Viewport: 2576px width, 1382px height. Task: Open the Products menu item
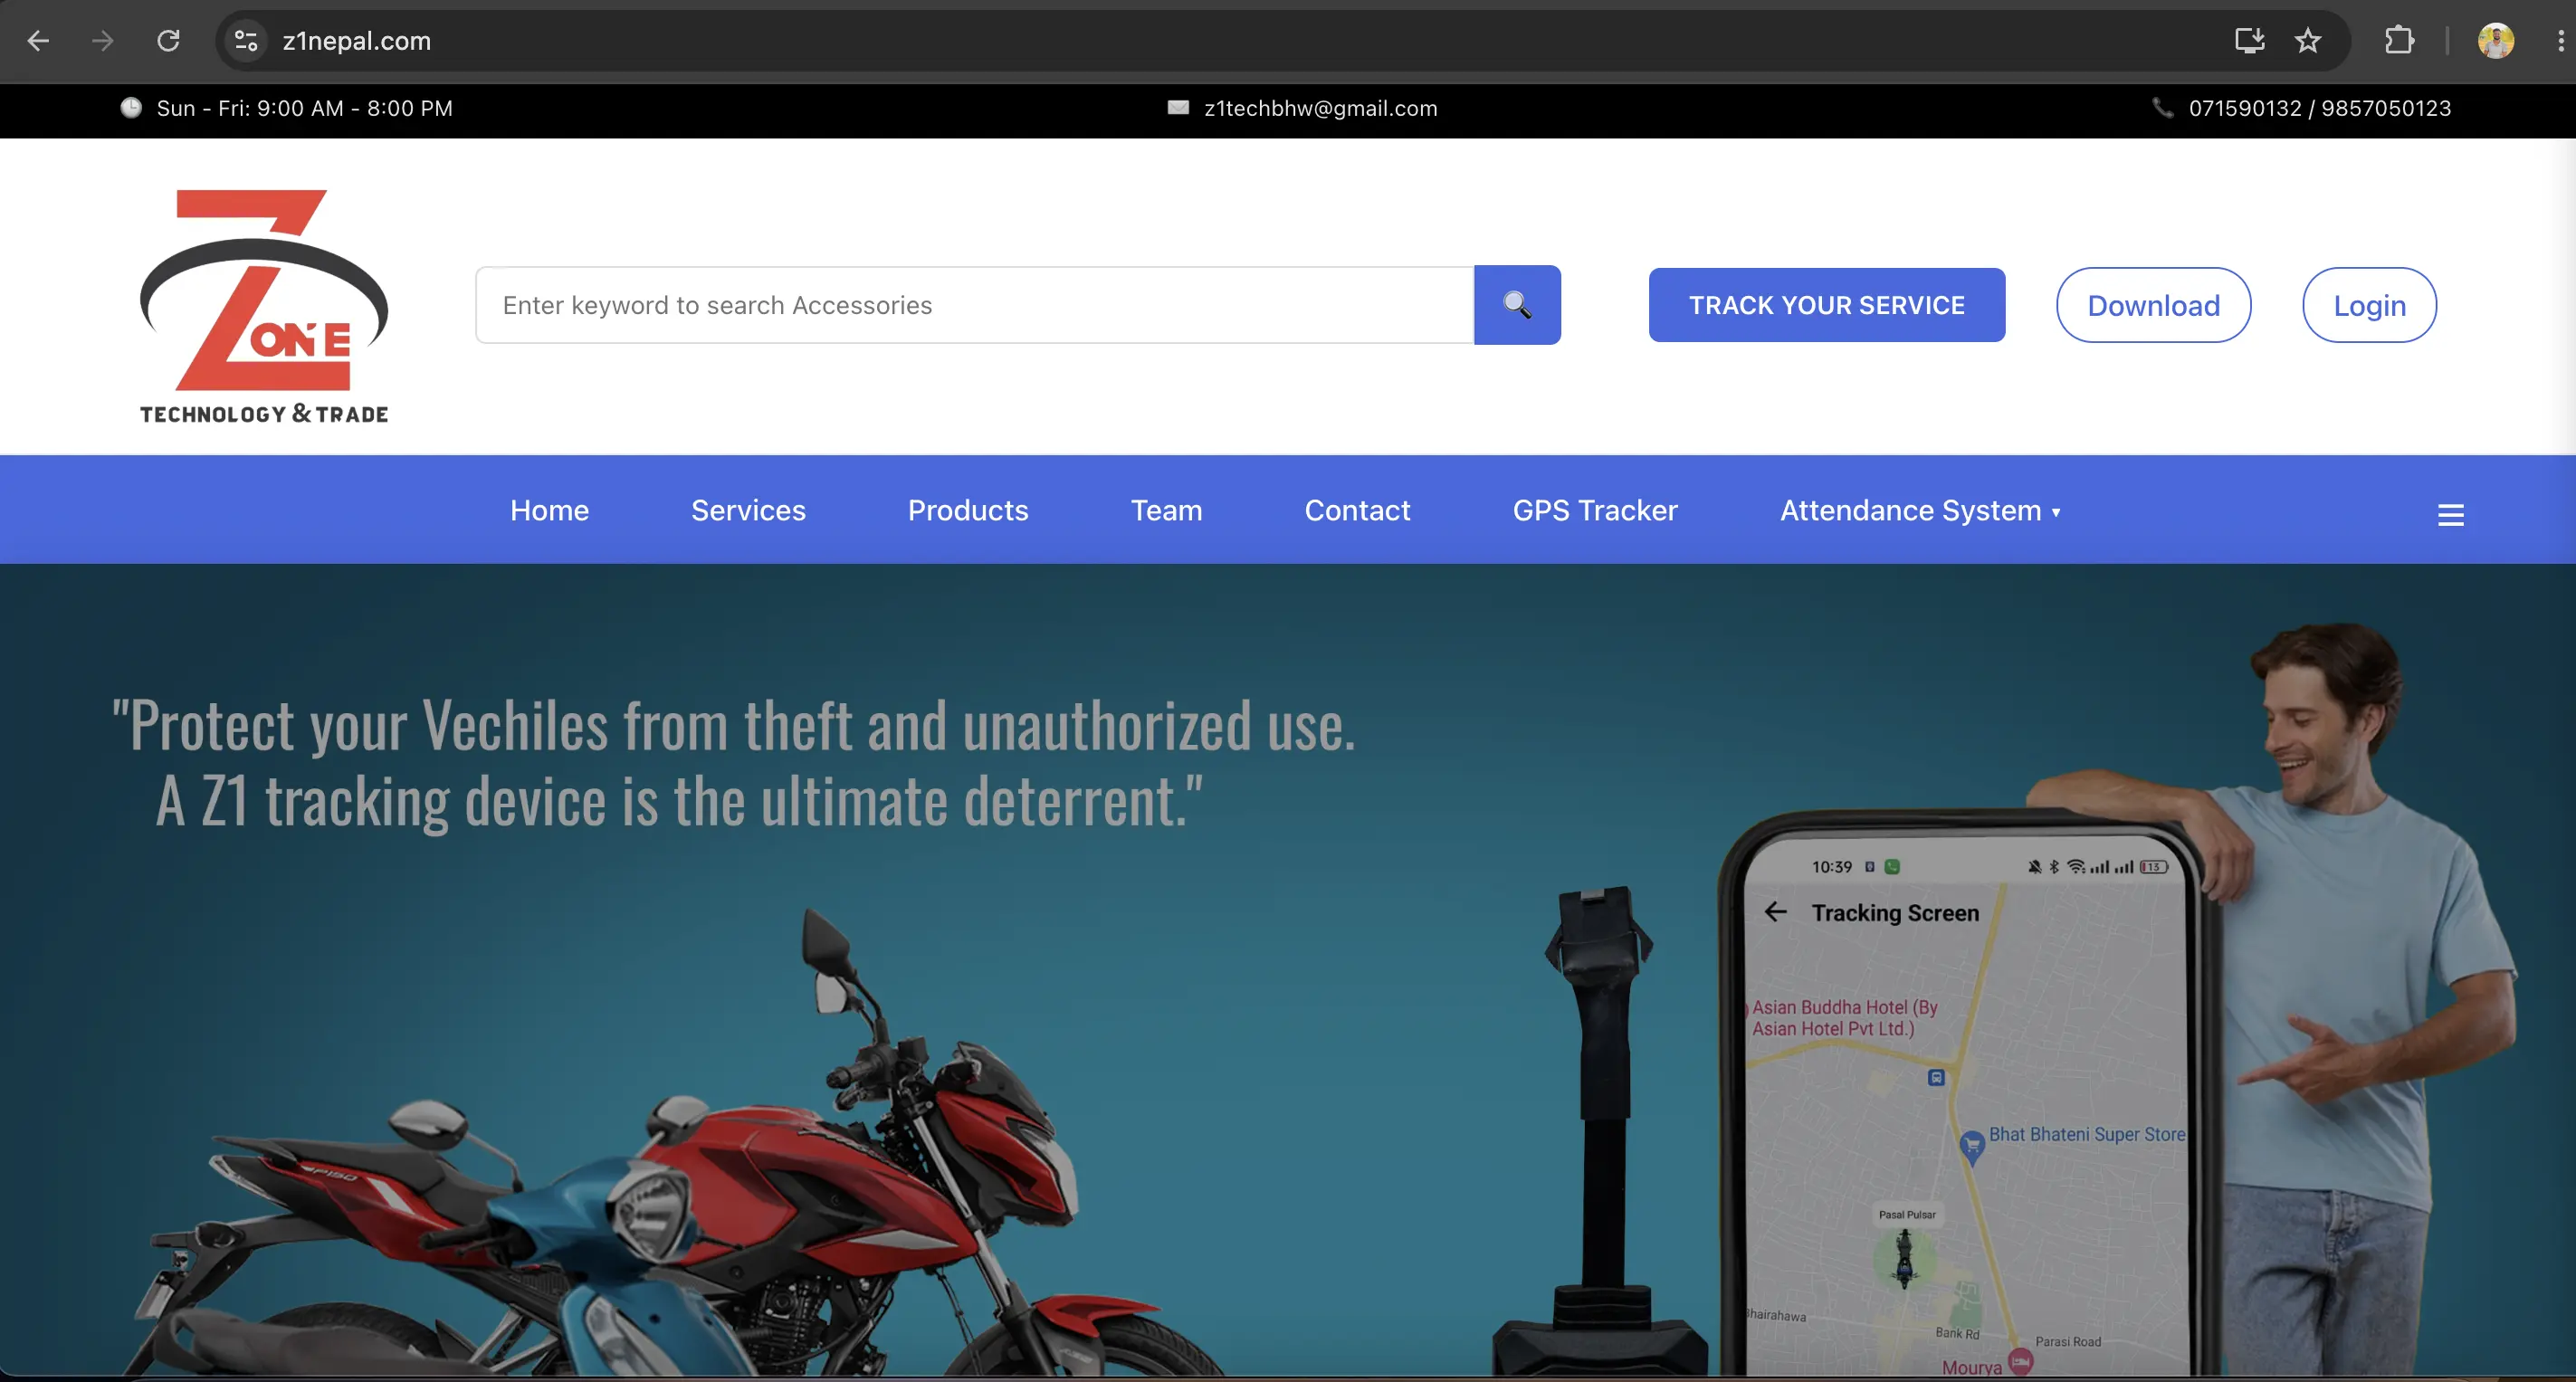pos(968,511)
